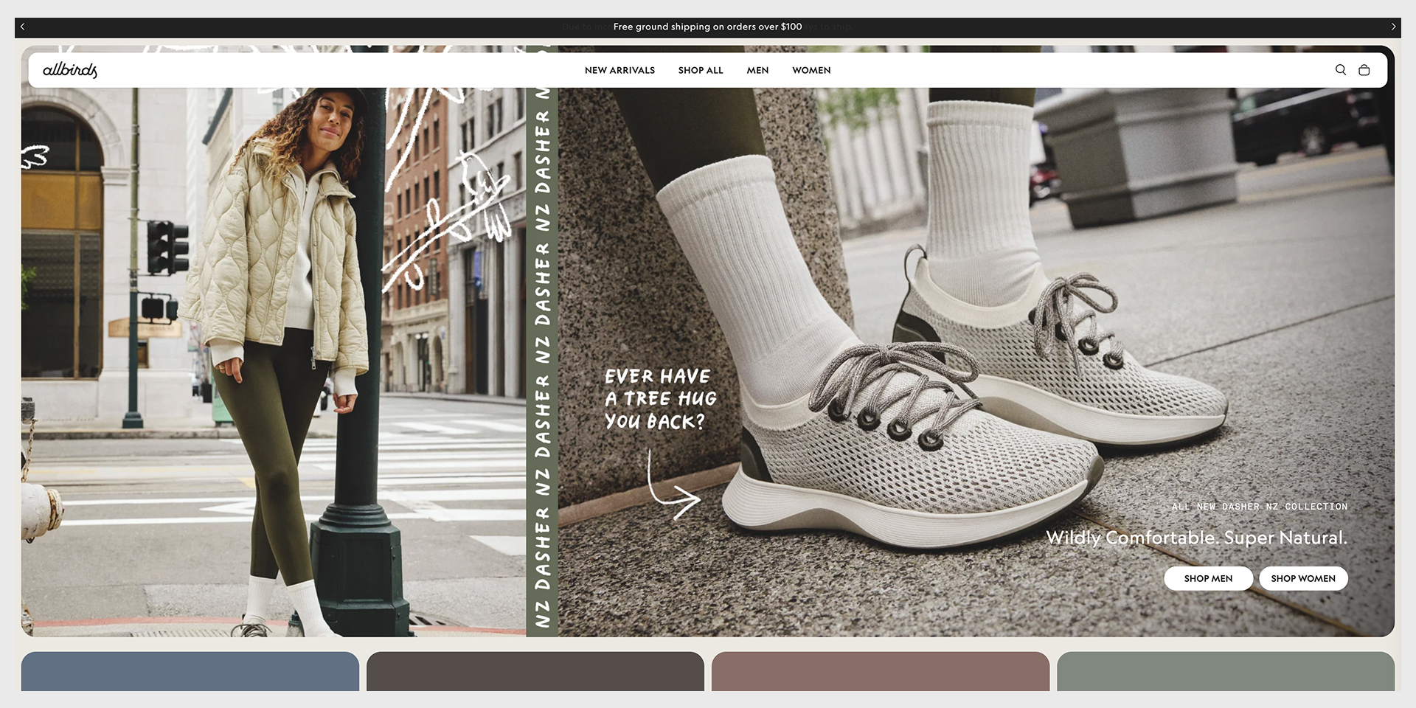Open the shopping cart icon
The height and width of the screenshot is (708, 1416).
click(1364, 70)
